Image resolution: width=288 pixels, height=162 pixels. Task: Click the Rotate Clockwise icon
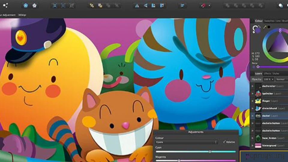click(x=162, y=5)
